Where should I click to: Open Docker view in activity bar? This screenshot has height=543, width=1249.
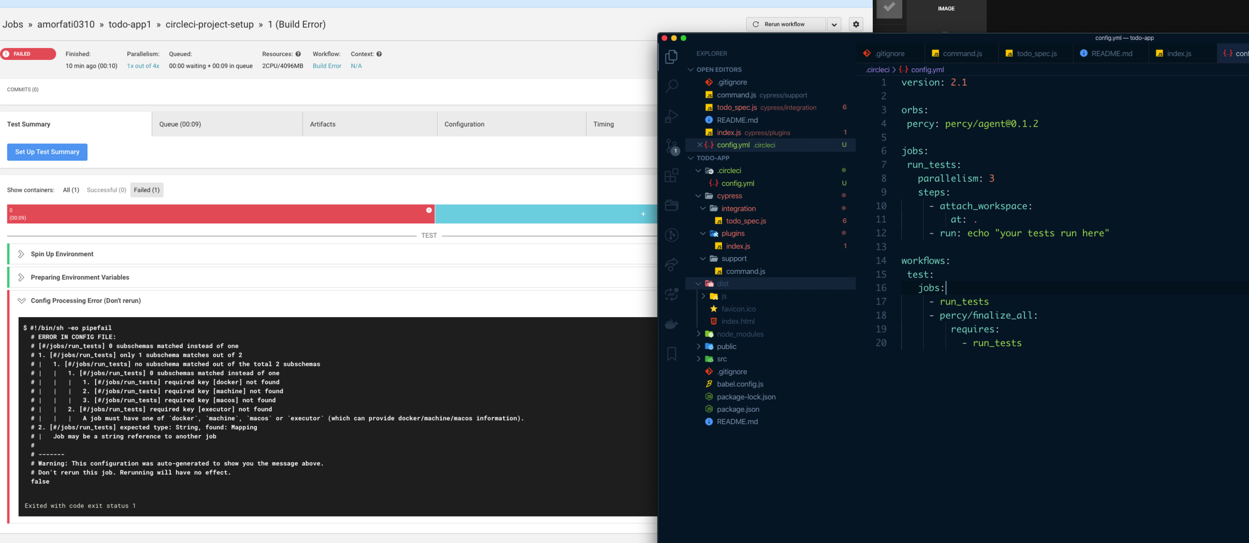[x=672, y=324]
